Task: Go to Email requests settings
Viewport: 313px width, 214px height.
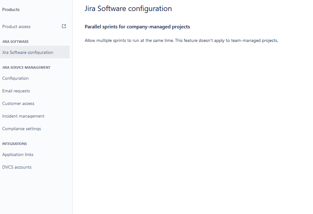Action: (16, 91)
